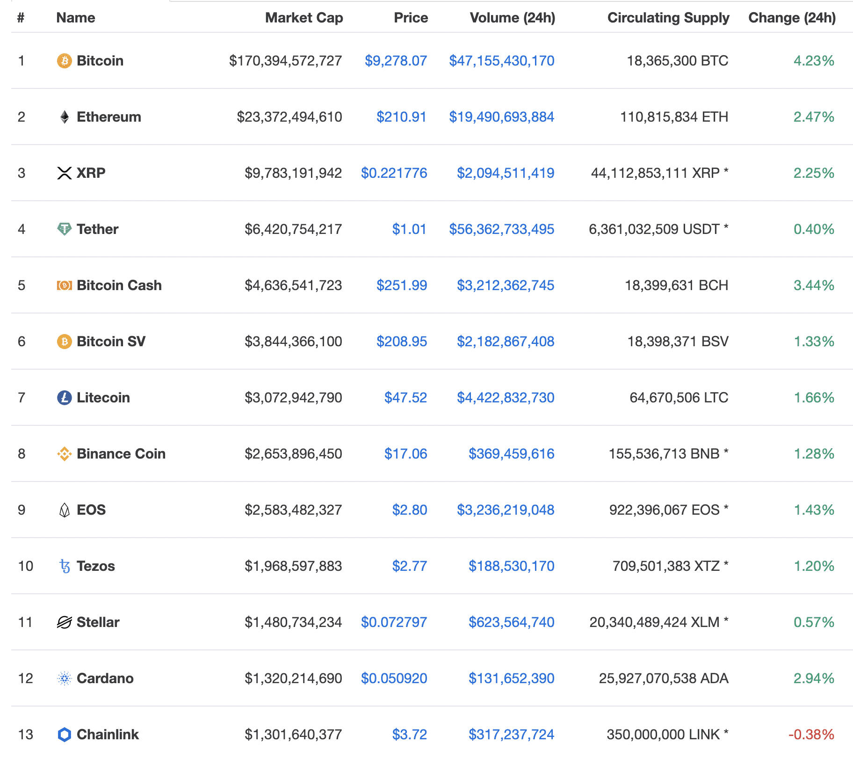Image resolution: width=853 pixels, height=758 pixels.
Task: Click the Binance Coin logo icon
Action: 65,454
